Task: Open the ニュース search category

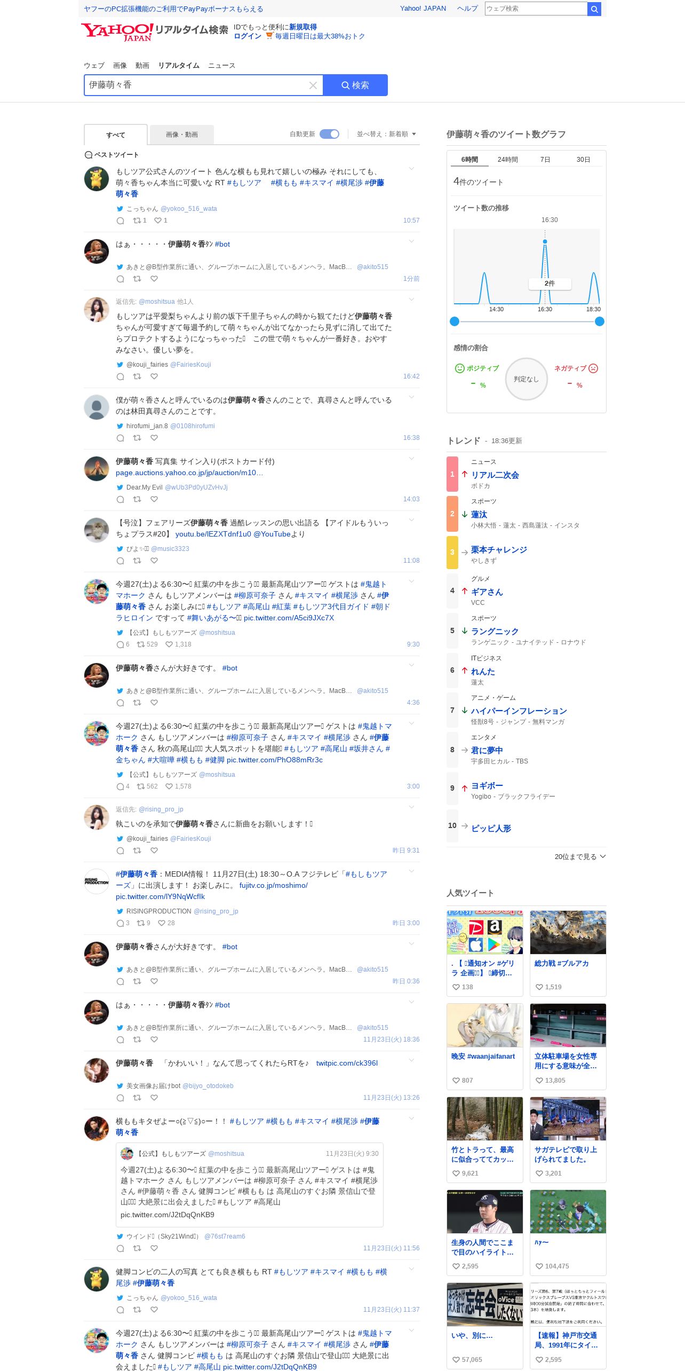Action: 221,65
